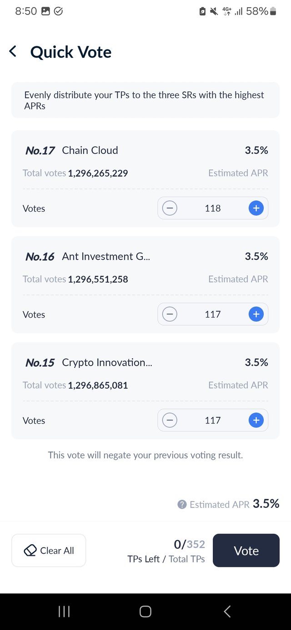Edit Chain Cloud vote count field 118
The width and height of the screenshot is (291, 630).
pos(213,208)
